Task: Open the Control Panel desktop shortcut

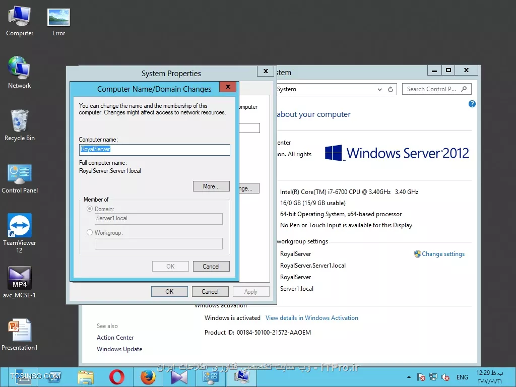Action: [20, 179]
